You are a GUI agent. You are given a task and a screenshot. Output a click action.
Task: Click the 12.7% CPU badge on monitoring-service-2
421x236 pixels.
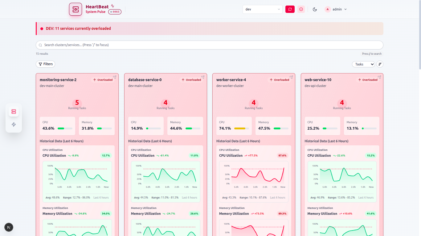coord(106,155)
